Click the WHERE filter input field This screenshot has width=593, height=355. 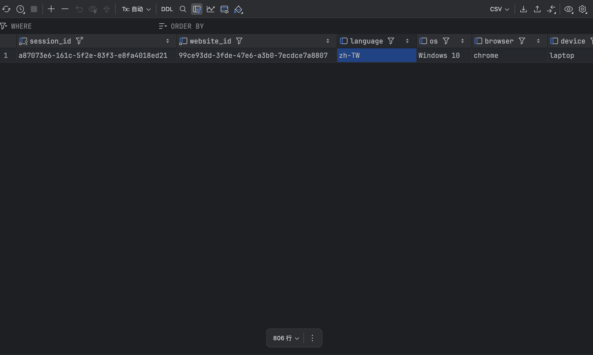(x=80, y=26)
